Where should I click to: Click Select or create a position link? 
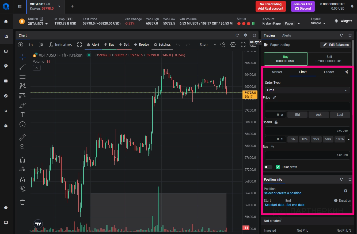pos(283,193)
